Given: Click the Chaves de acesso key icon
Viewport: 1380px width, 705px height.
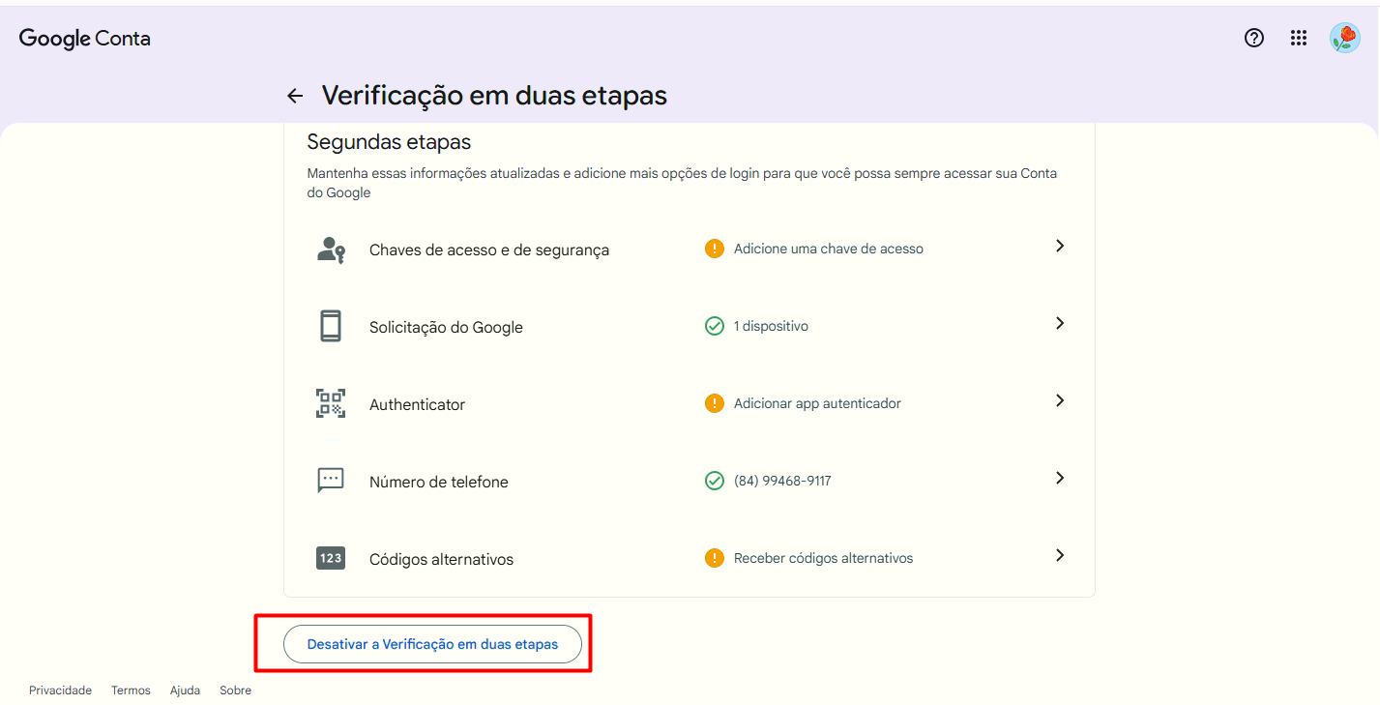Looking at the screenshot, I should (x=331, y=250).
